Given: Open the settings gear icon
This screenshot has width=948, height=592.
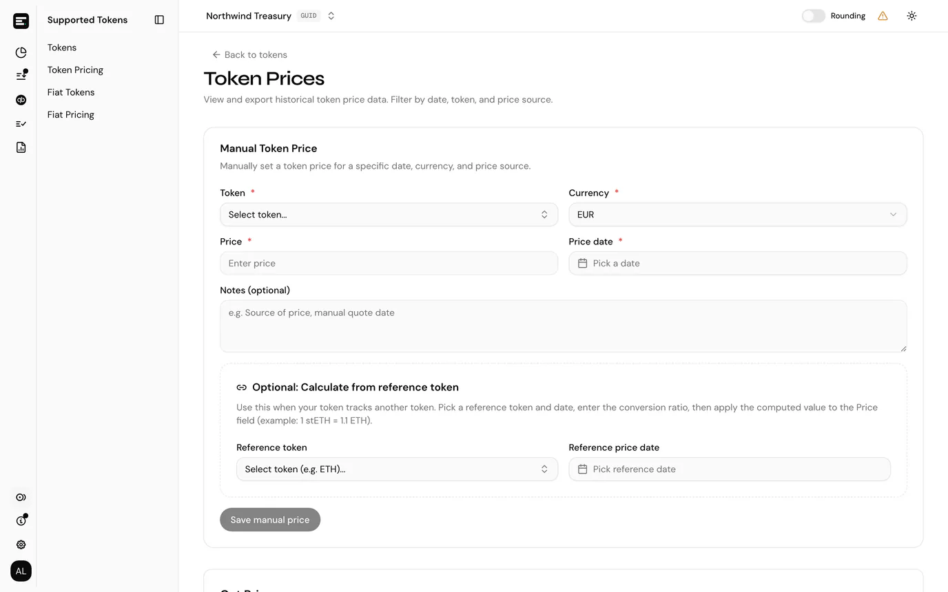Looking at the screenshot, I should [x=21, y=545].
